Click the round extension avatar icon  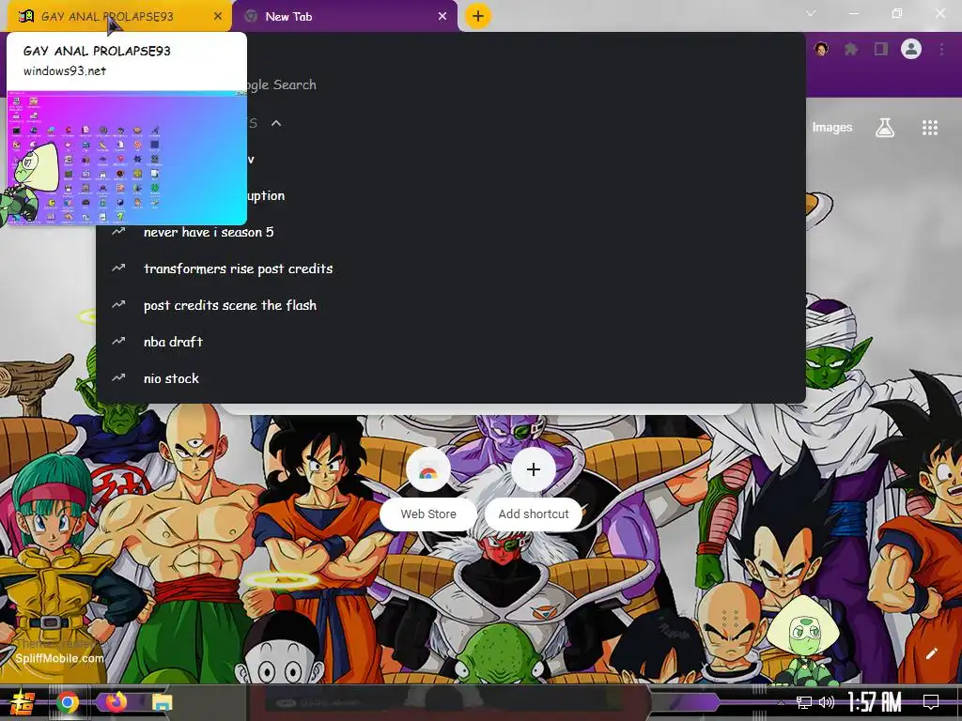(821, 49)
